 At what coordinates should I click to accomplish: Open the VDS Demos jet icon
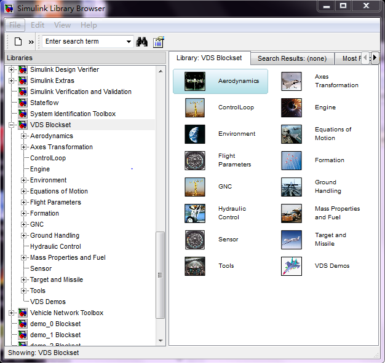coord(291,266)
